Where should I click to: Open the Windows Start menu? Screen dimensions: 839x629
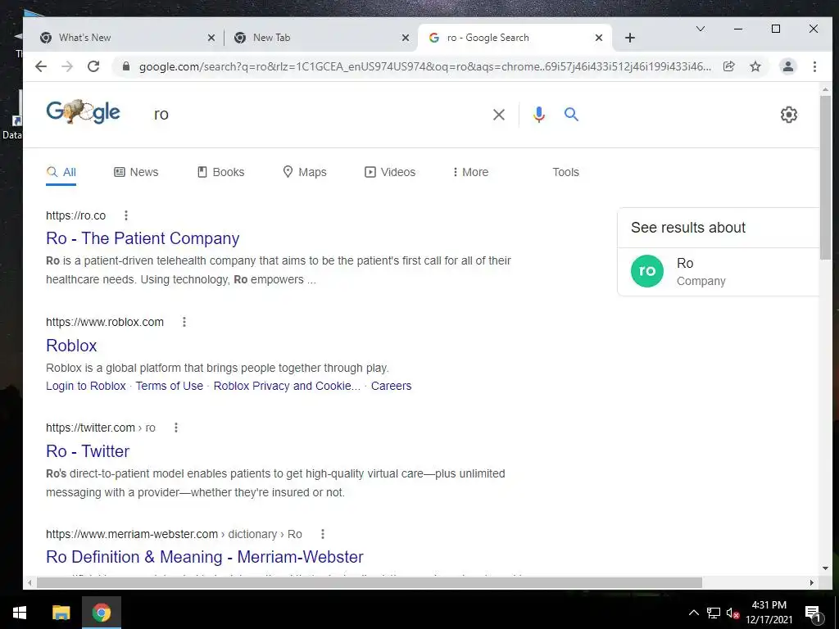point(20,613)
